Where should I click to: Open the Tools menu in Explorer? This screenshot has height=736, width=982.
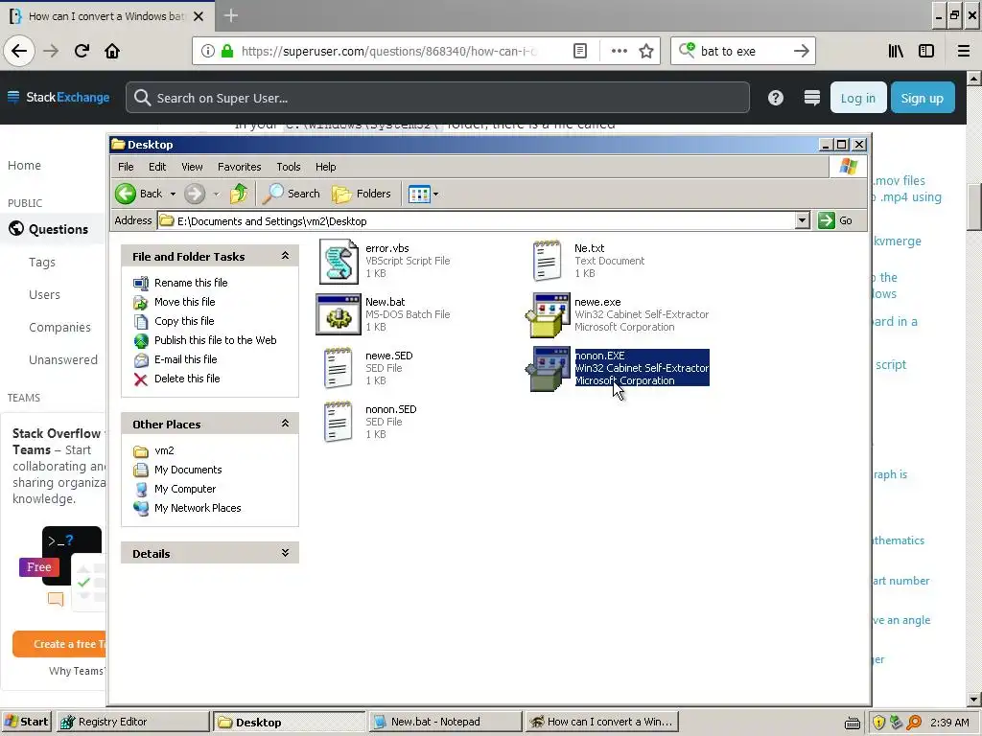pyautogui.click(x=289, y=167)
